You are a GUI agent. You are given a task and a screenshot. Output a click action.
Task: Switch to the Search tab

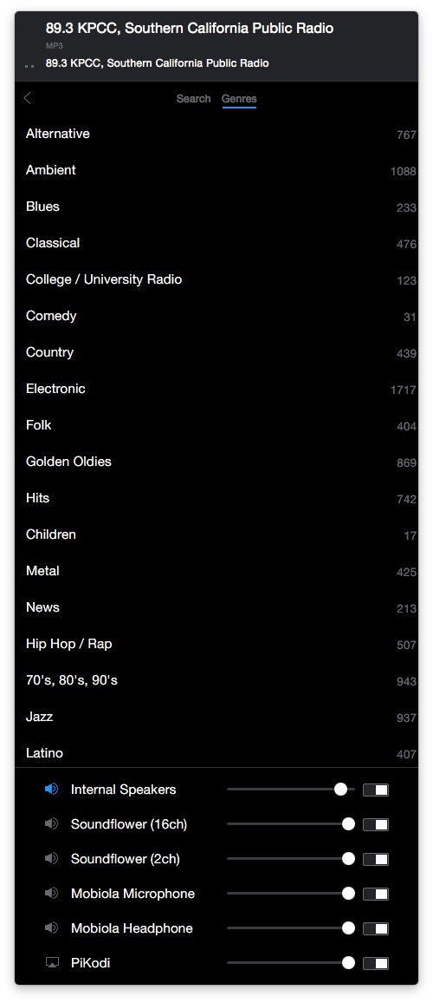tap(193, 99)
